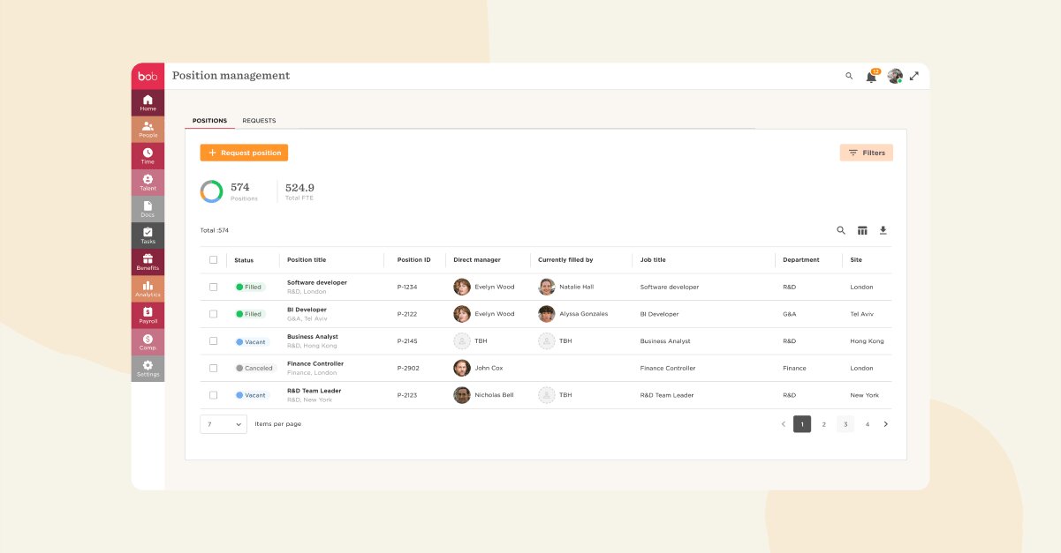The height and width of the screenshot is (553, 1061).
Task: Open the Filters button
Action: (866, 153)
